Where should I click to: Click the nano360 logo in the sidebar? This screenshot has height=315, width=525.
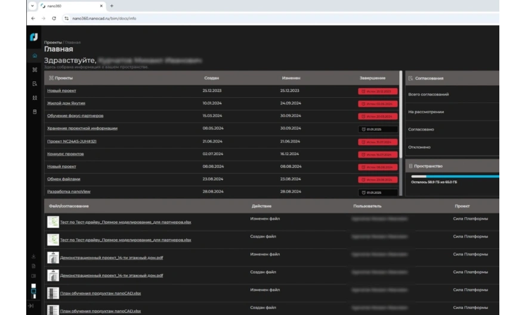[34, 38]
